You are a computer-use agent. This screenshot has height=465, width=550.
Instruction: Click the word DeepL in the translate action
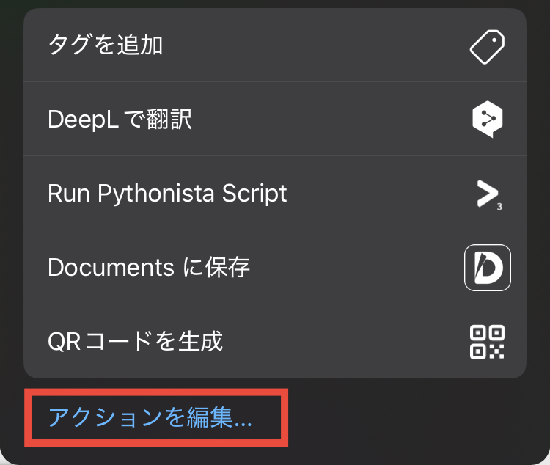point(83,120)
